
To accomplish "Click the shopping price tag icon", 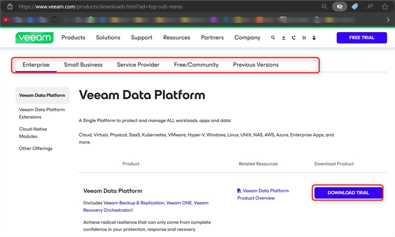I will [354, 7].
